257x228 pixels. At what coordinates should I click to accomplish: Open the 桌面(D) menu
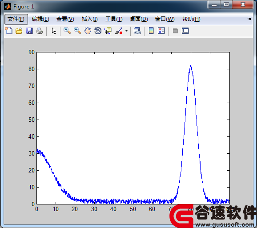[x=139, y=19]
